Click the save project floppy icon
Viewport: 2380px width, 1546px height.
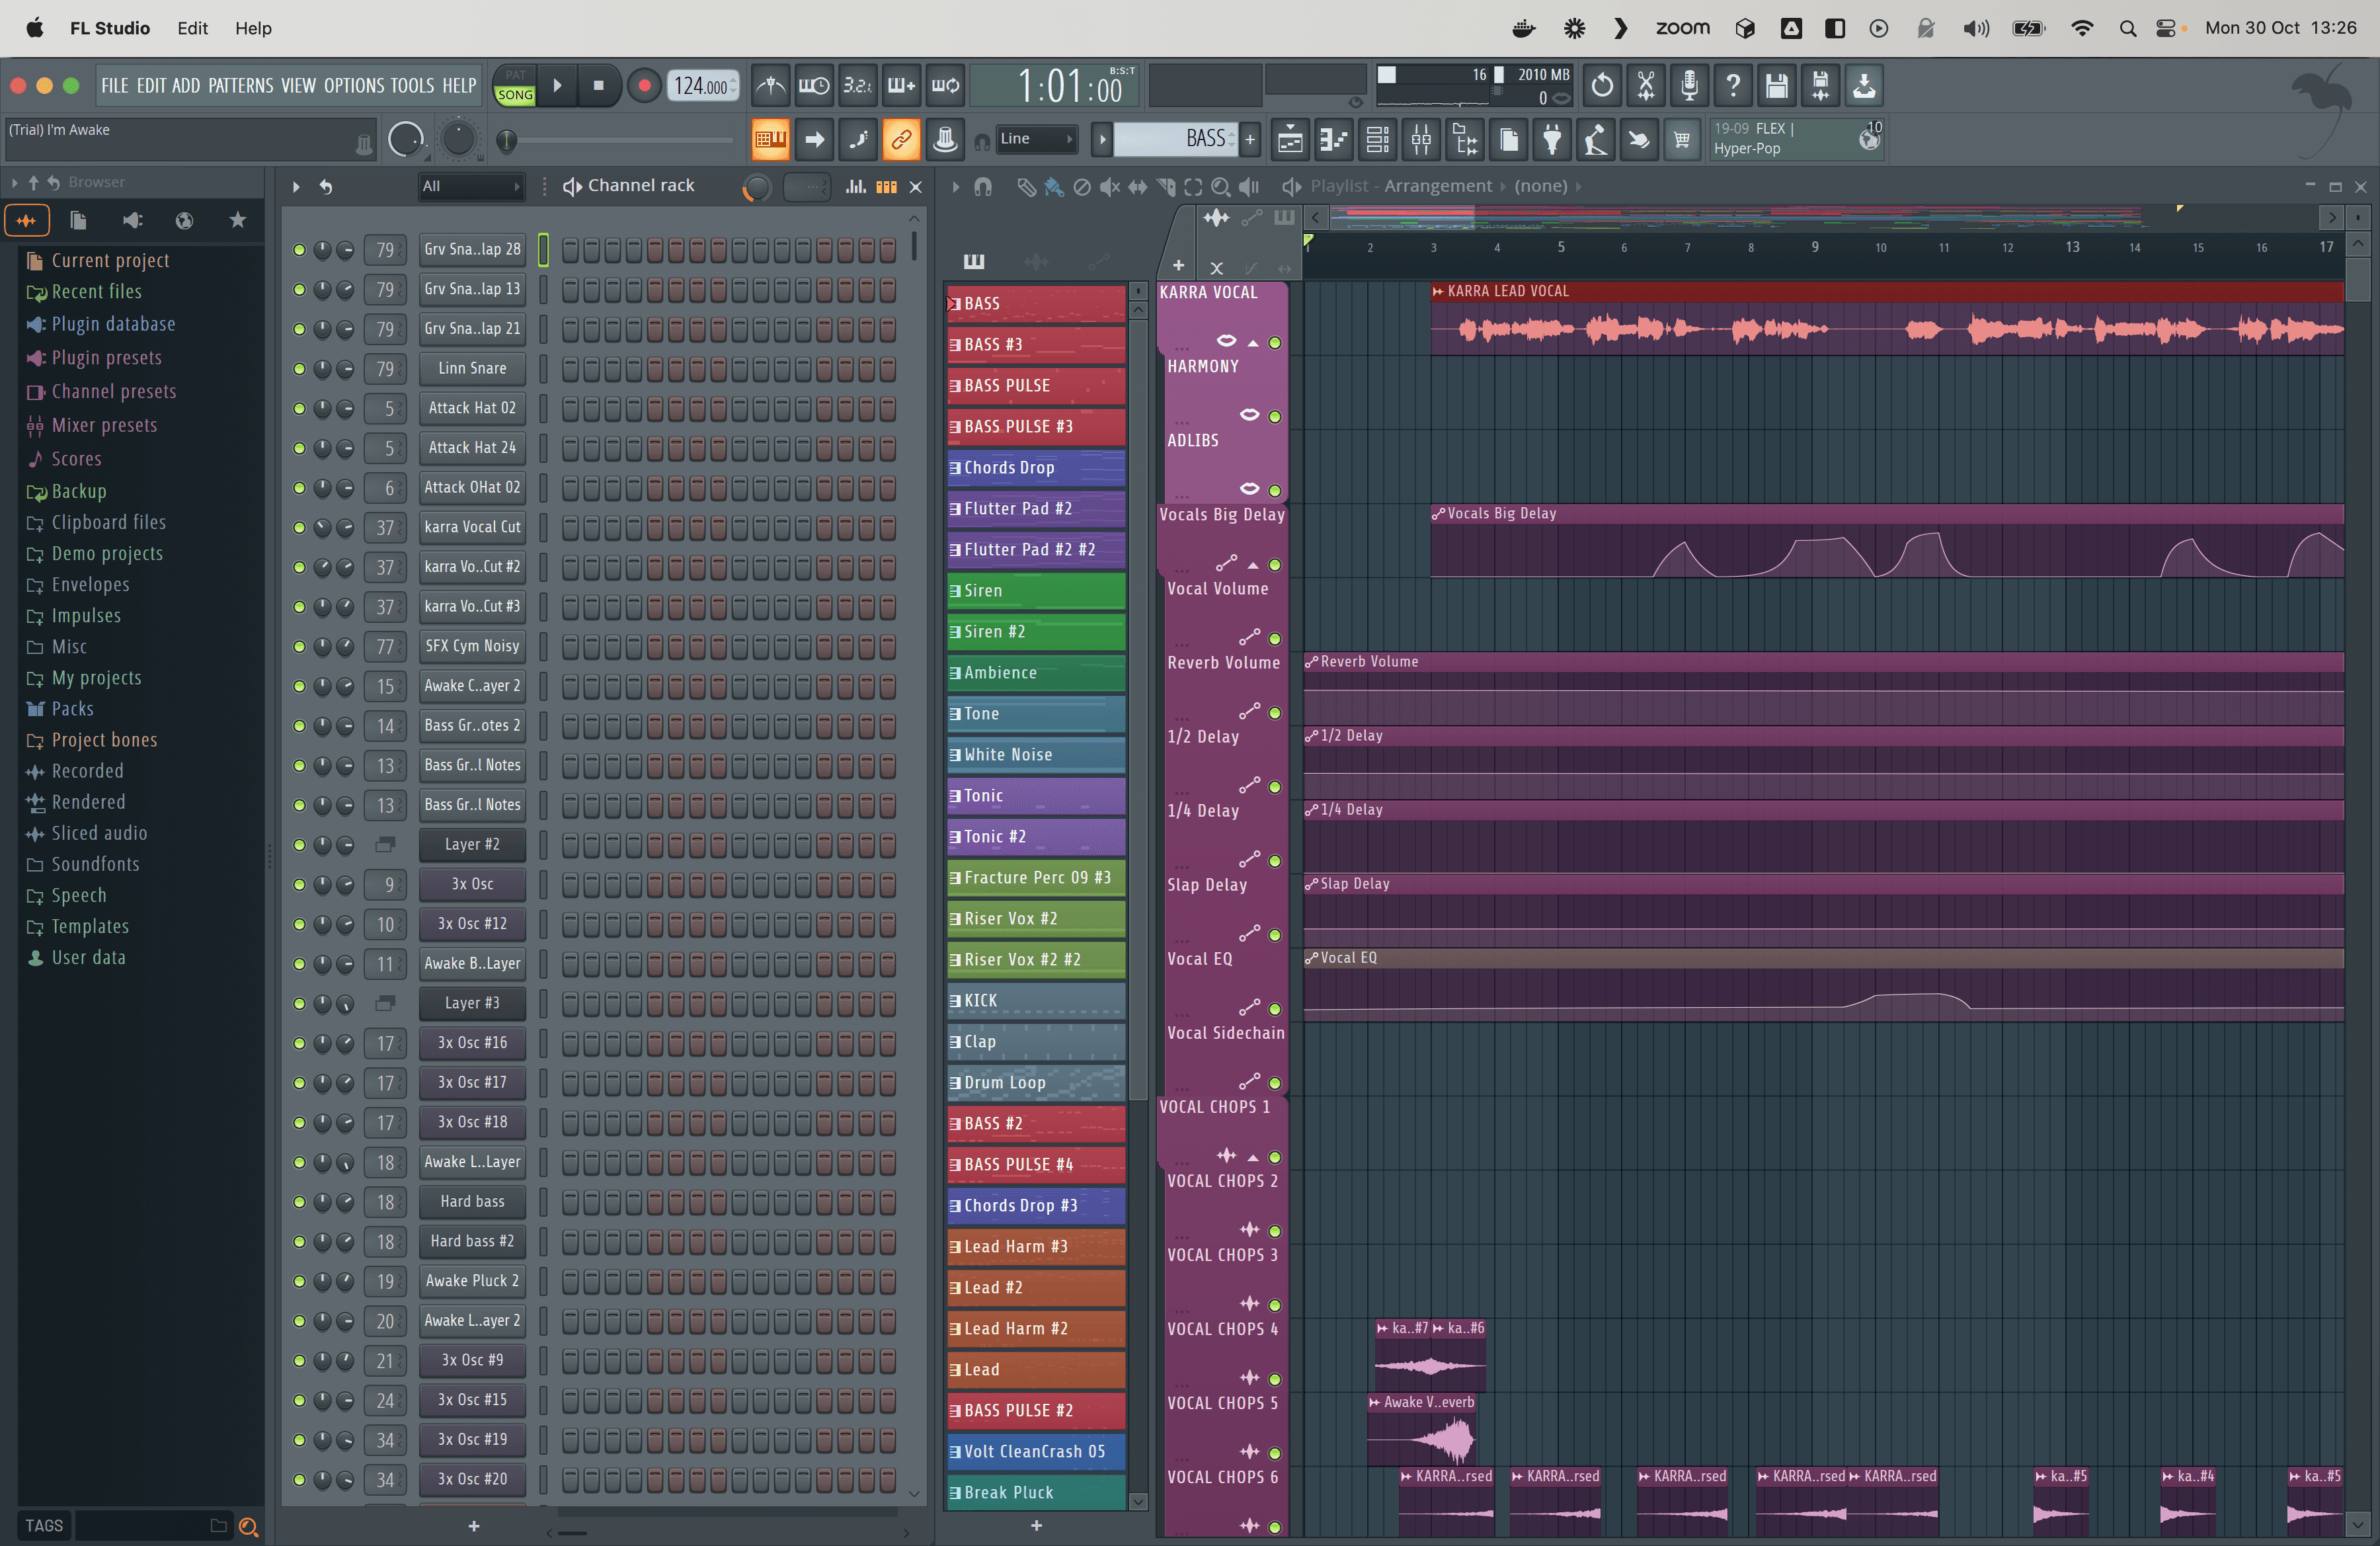tap(1777, 86)
